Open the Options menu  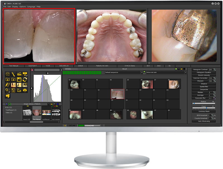[23, 6]
